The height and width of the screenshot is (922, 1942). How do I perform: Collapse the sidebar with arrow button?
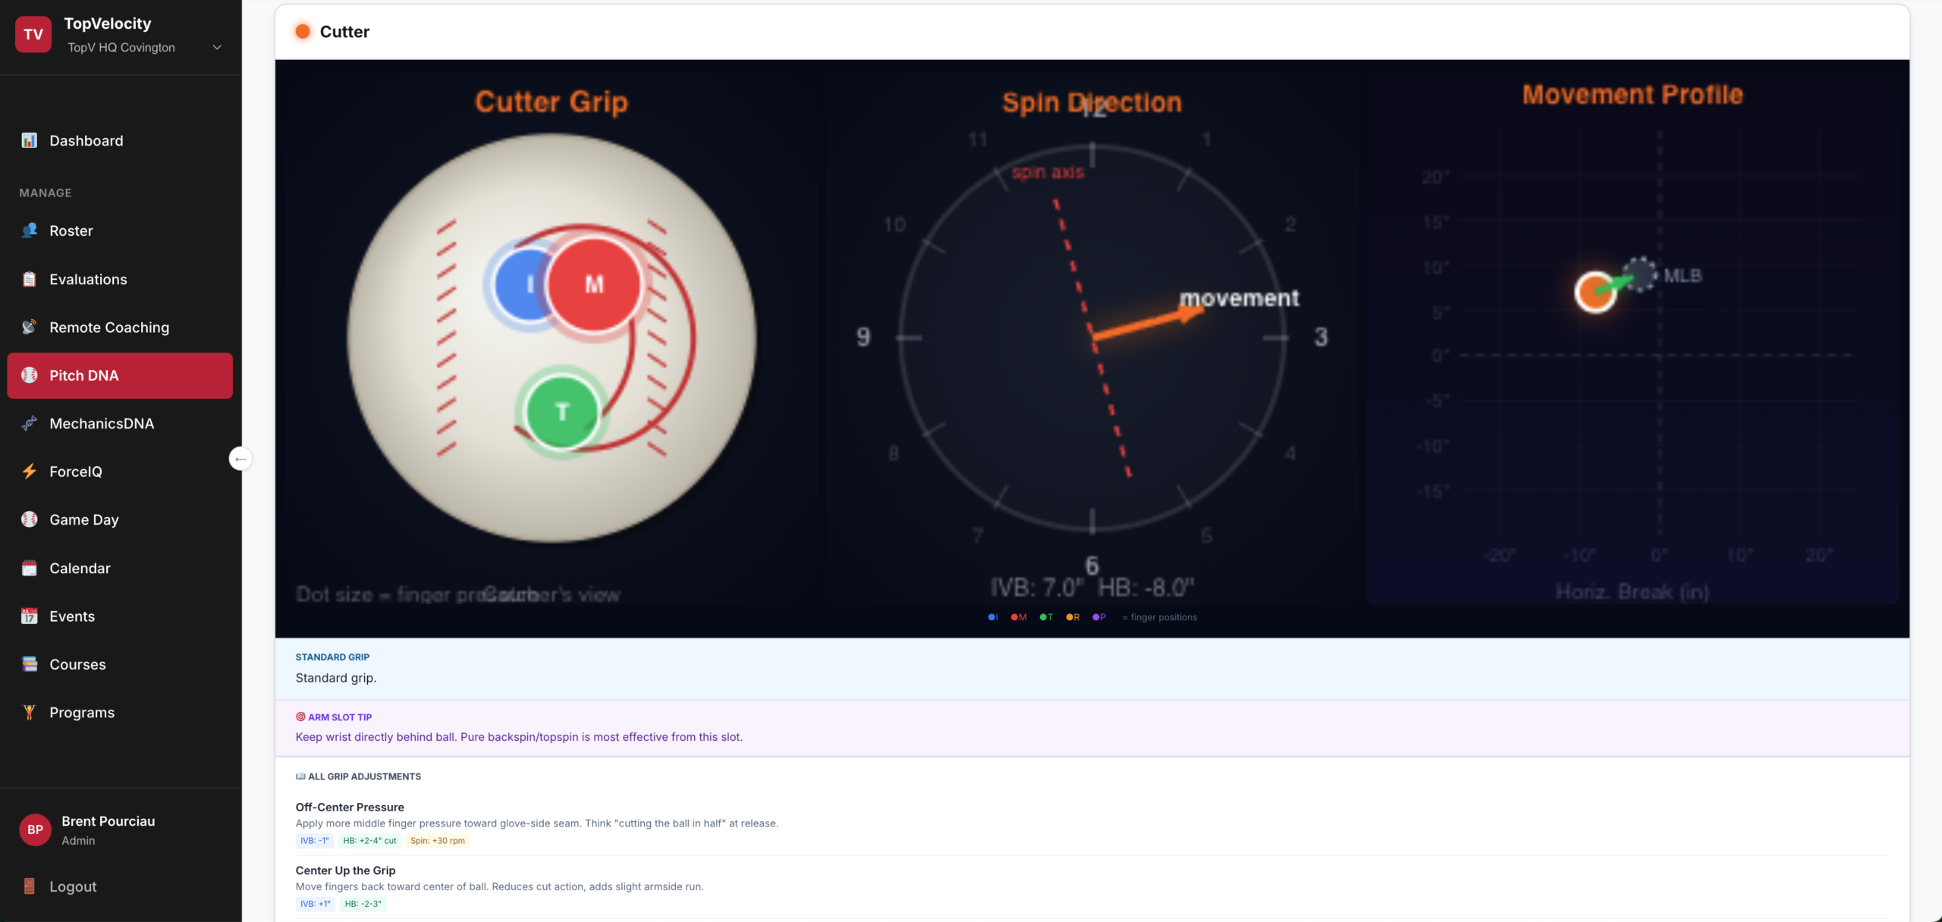click(240, 459)
